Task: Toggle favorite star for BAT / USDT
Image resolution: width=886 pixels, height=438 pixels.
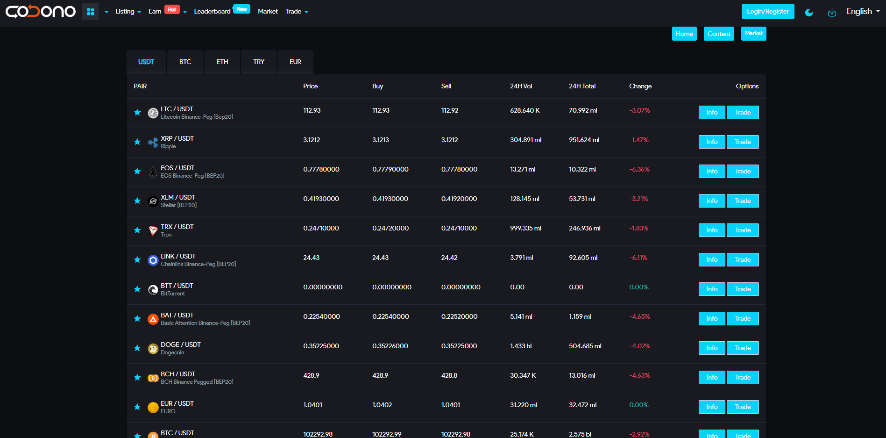Action: pos(137,318)
